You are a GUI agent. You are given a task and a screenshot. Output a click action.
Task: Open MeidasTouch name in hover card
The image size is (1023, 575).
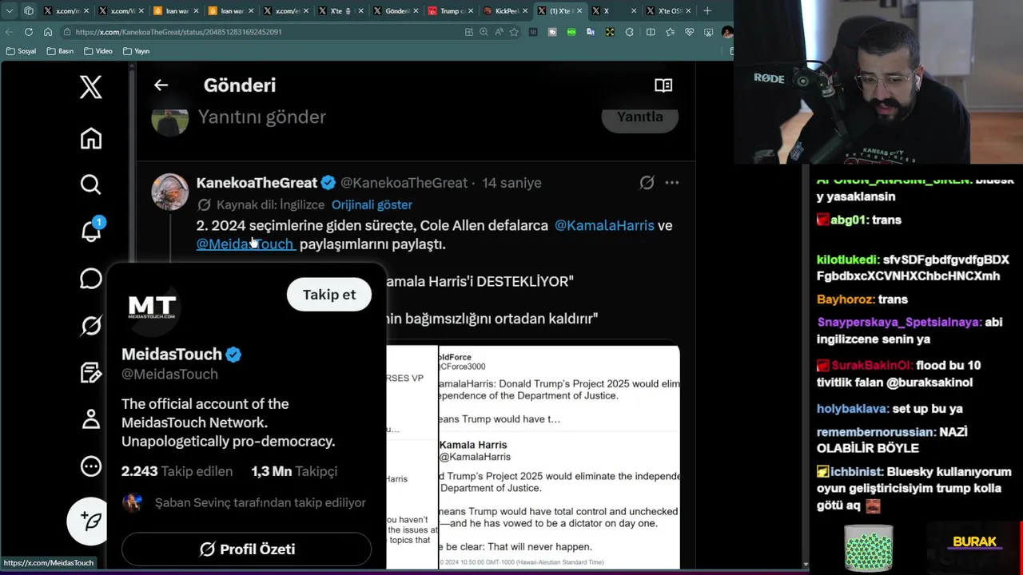[172, 355]
